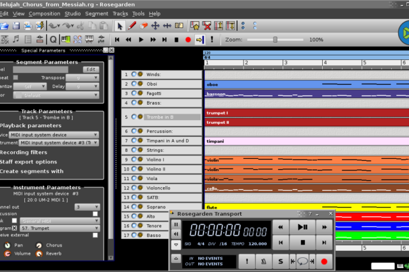Select the arrow pointer tool in toolbar
This screenshot has width=409, height=272.
coord(120,26)
